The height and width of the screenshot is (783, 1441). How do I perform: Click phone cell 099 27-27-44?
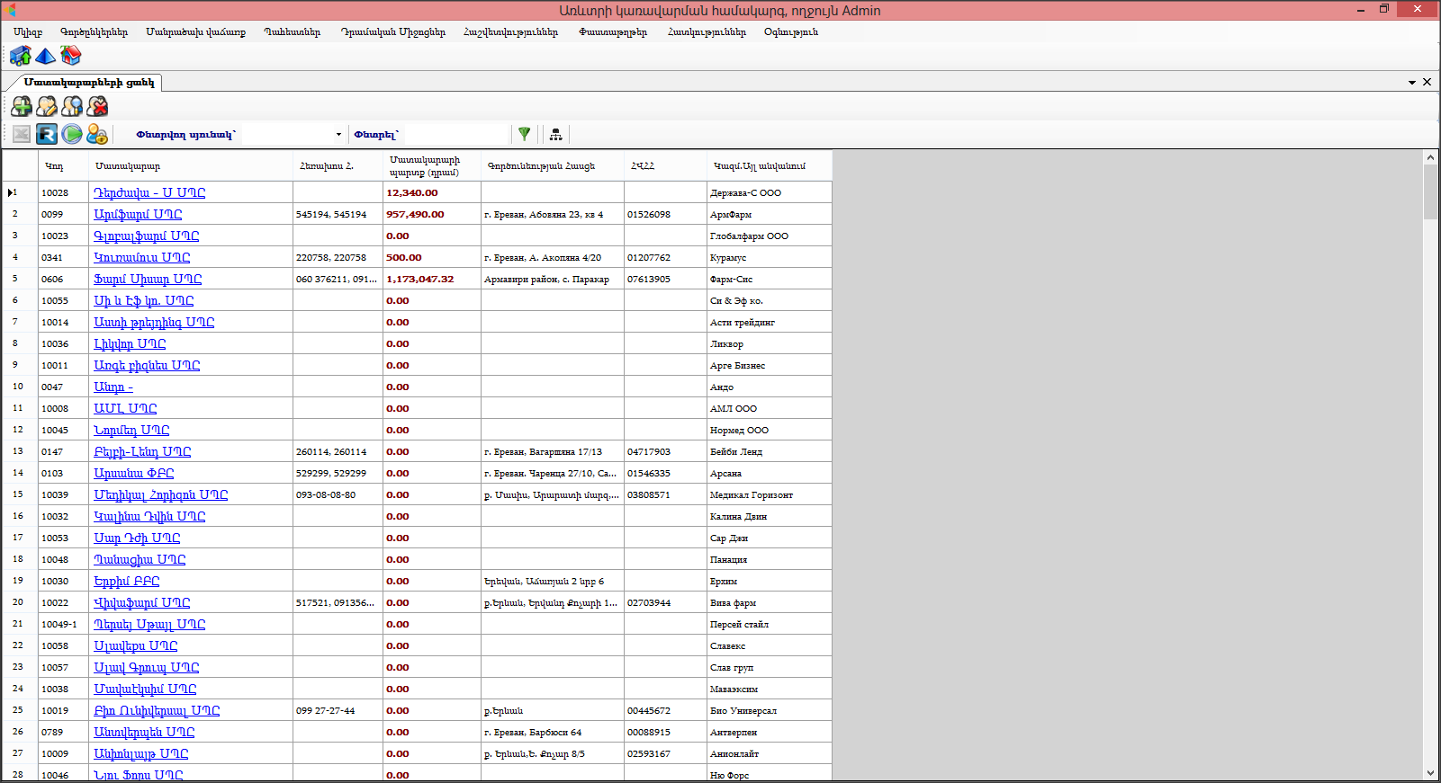[338, 710]
